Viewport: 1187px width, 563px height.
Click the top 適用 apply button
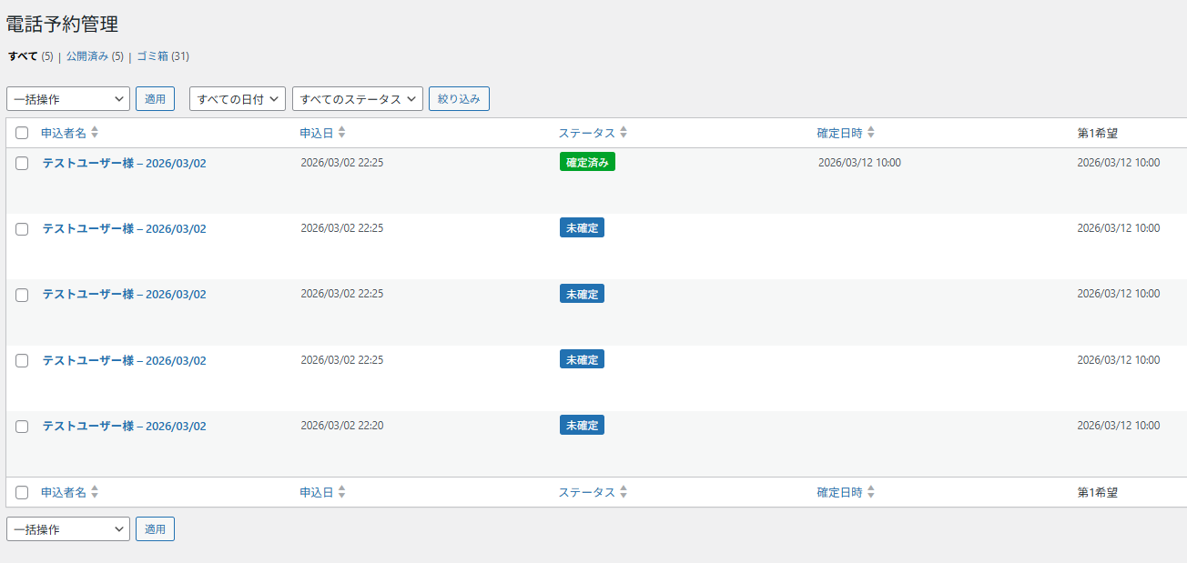click(155, 99)
